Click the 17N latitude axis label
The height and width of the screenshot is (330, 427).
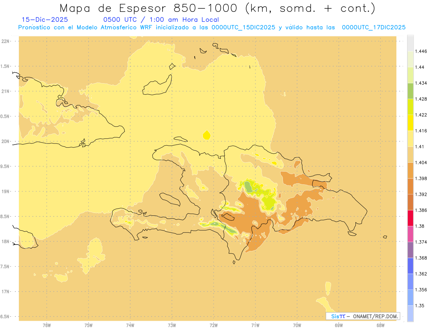6,292
